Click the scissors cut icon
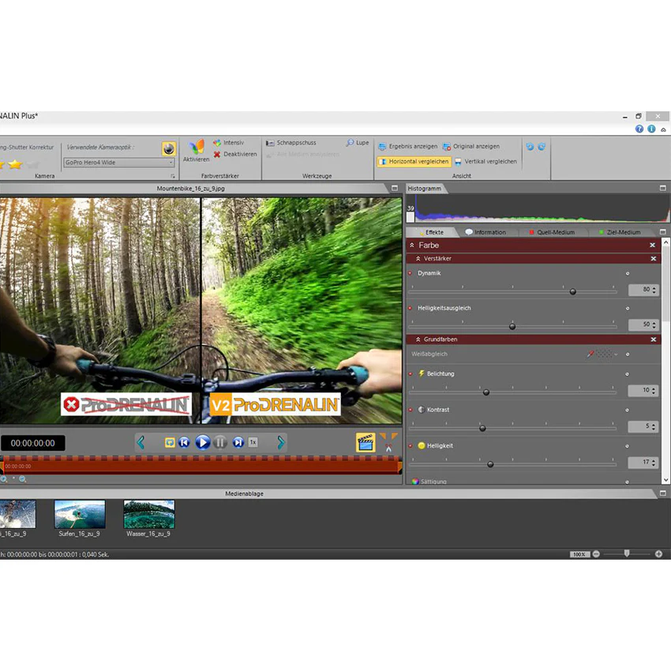This screenshot has height=671, width=671. pyautogui.click(x=388, y=448)
